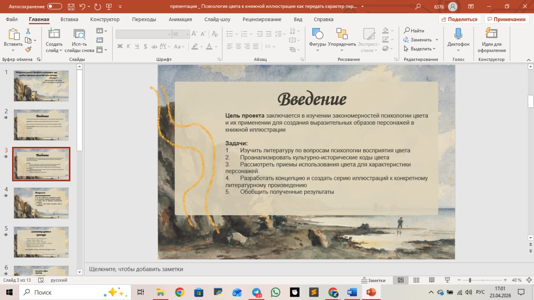Viewport: 534px width, 300px height.
Task: Open Идеи для оформления
Action: (492, 40)
